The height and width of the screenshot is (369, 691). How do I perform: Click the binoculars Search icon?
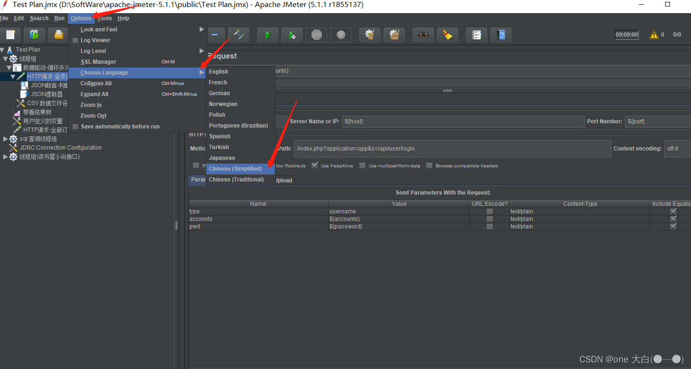[x=424, y=35]
